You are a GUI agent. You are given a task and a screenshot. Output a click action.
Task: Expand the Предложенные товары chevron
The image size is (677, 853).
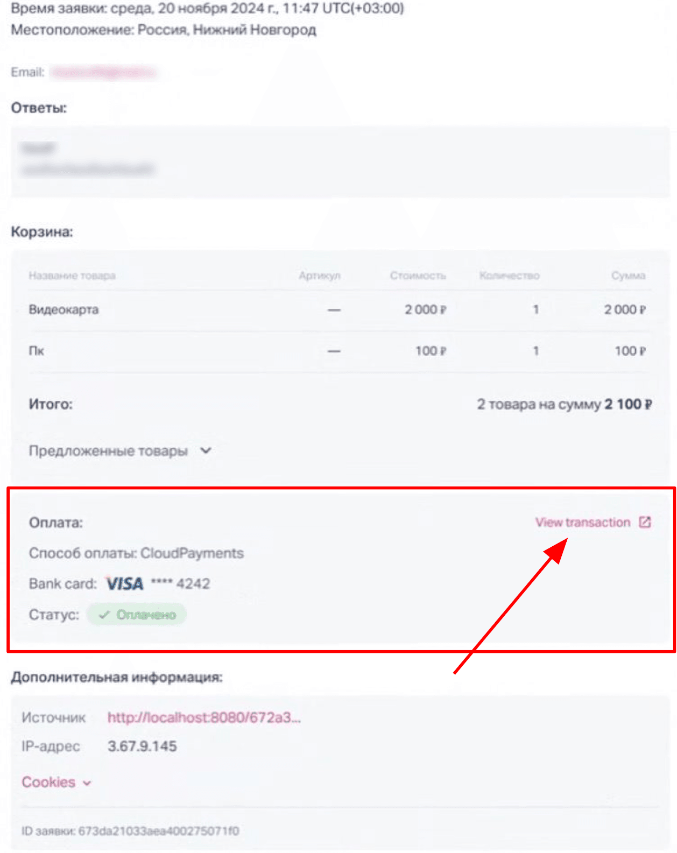[206, 450]
